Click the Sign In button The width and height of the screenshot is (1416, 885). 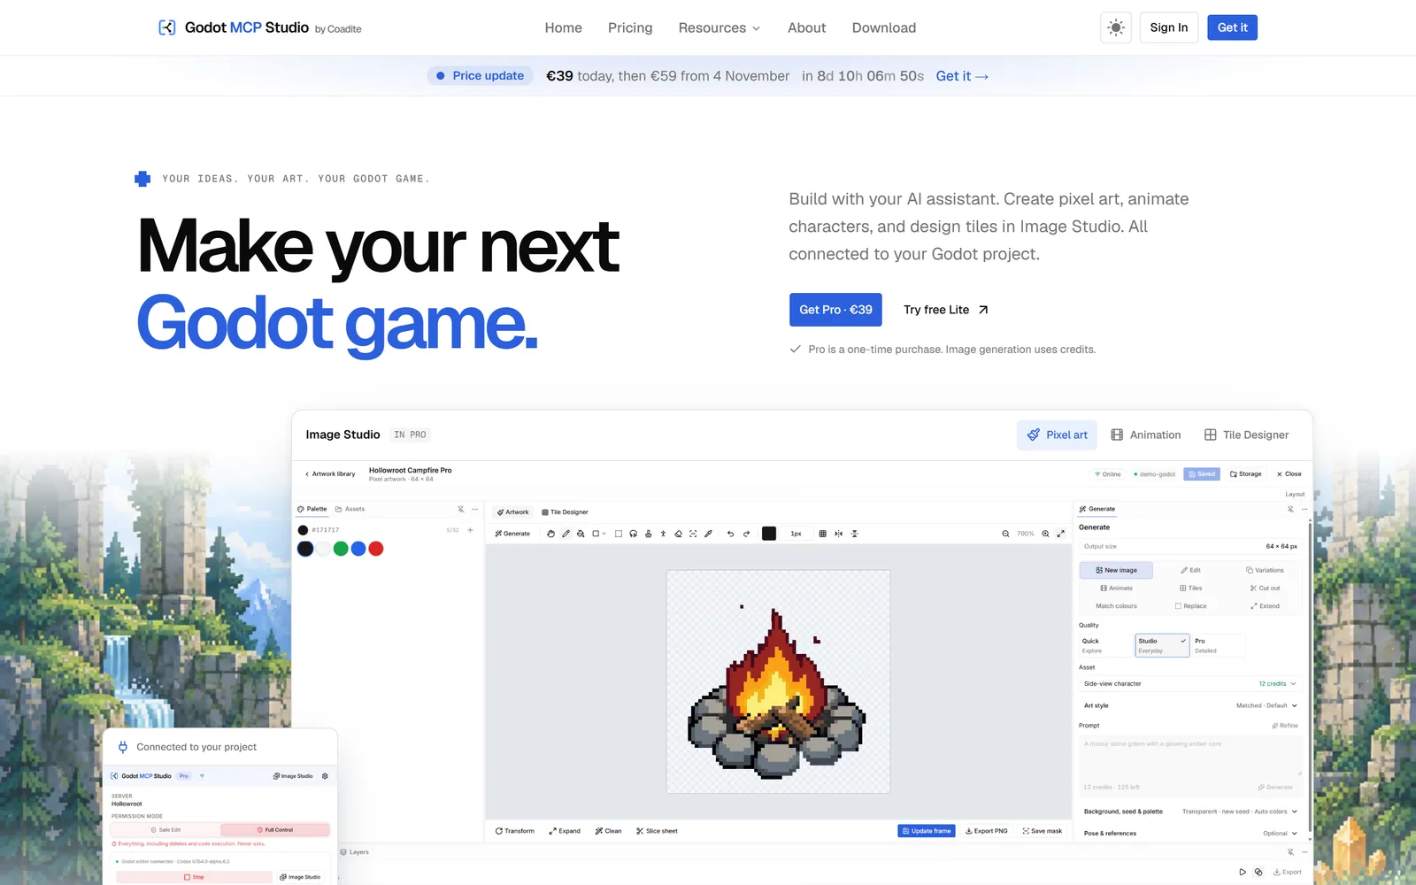click(x=1169, y=27)
